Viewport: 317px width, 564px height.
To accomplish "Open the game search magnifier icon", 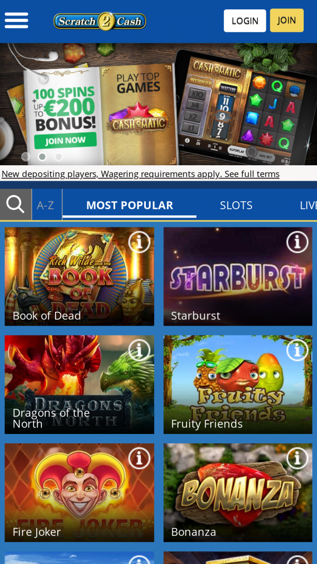I will (x=15, y=205).
